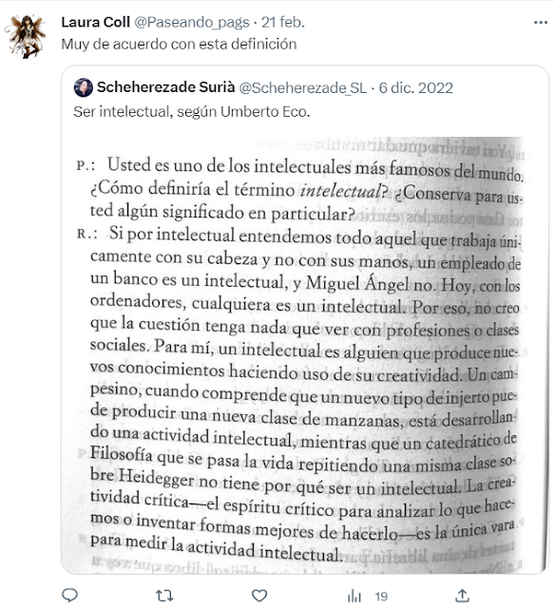Like the tweet with heart icon
Image resolution: width=555 pixels, height=607 pixels.
point(259,596)
